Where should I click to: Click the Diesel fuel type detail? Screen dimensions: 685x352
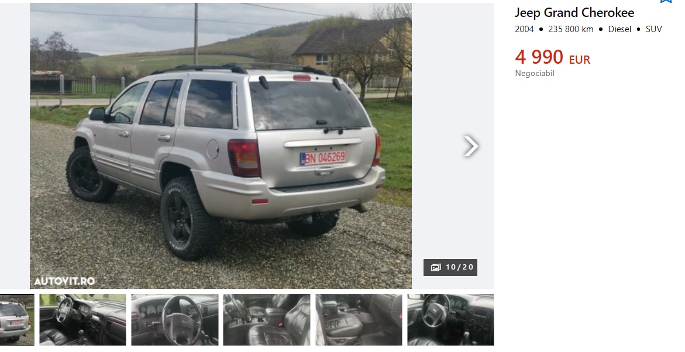coord(619,29)
